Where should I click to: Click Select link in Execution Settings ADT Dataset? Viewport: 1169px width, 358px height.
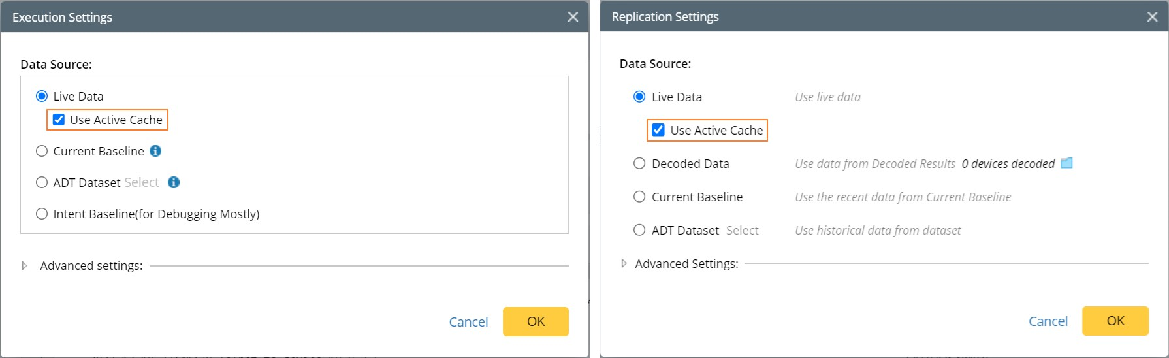click(x=142, y=182)
